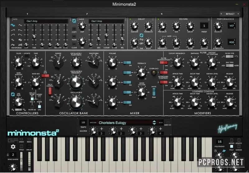This screenshot has height=173, width=249.
Task: Choose the rising ramp XLFO waveform
Action: point(13,30)
